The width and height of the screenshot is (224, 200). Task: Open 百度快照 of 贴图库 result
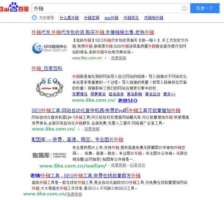tap(119, 165)
